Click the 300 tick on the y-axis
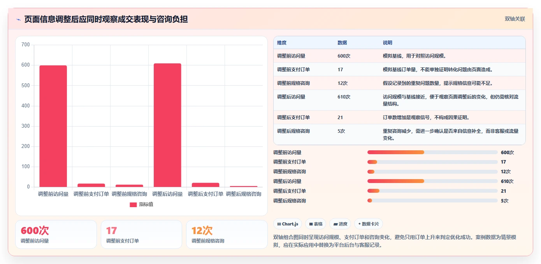The height and width of the screenshot is (264, 541). 26,126
